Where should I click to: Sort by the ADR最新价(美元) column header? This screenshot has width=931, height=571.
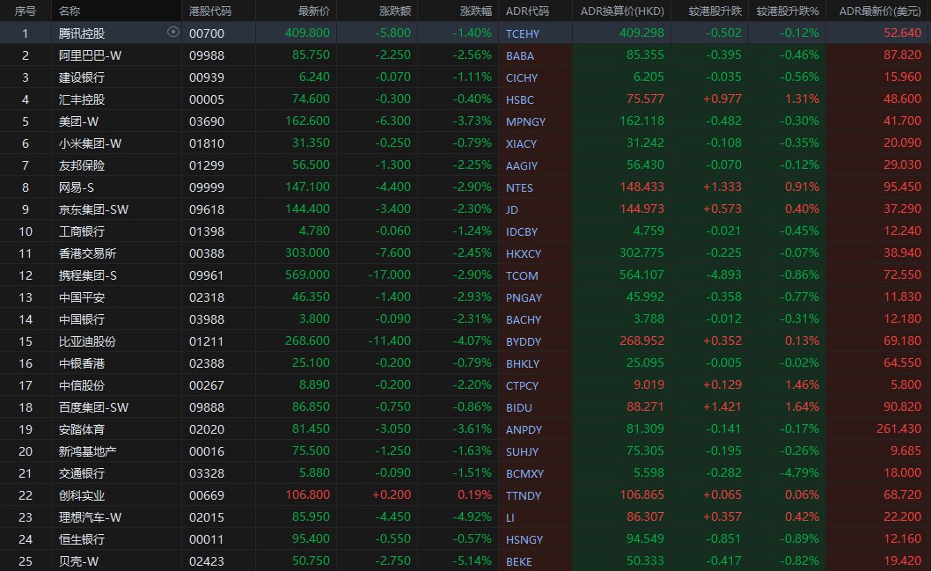(x=880, y=11)
